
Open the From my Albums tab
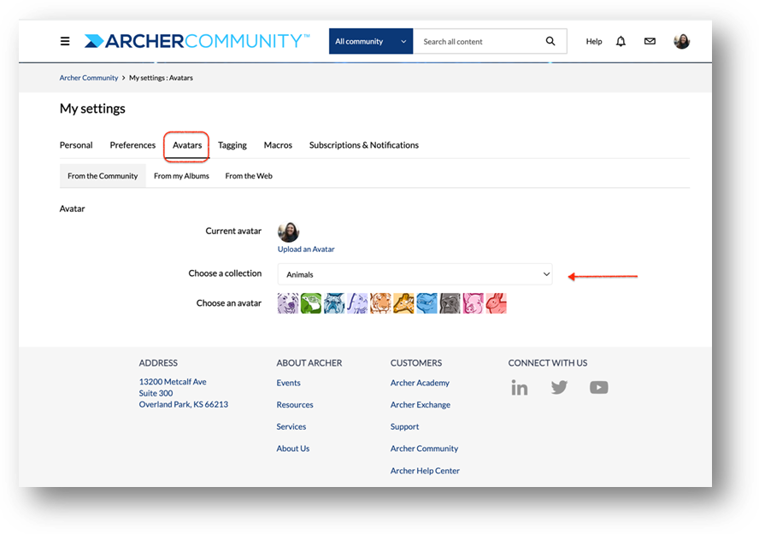[181, 176]
